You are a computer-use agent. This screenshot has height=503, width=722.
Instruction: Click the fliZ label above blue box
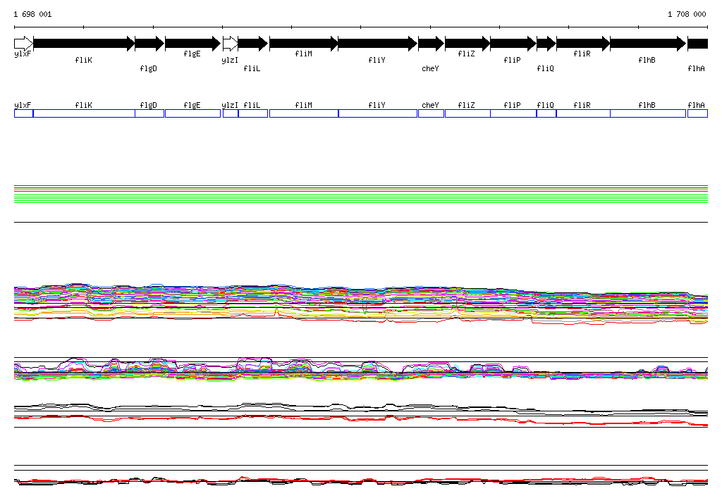click(x=466, y=105)
